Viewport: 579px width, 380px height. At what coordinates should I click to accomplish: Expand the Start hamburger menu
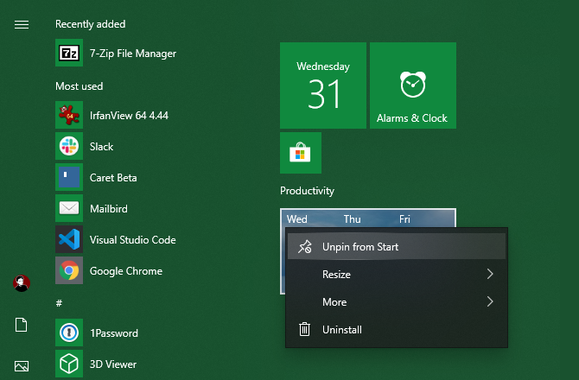[x=22, y=24]
